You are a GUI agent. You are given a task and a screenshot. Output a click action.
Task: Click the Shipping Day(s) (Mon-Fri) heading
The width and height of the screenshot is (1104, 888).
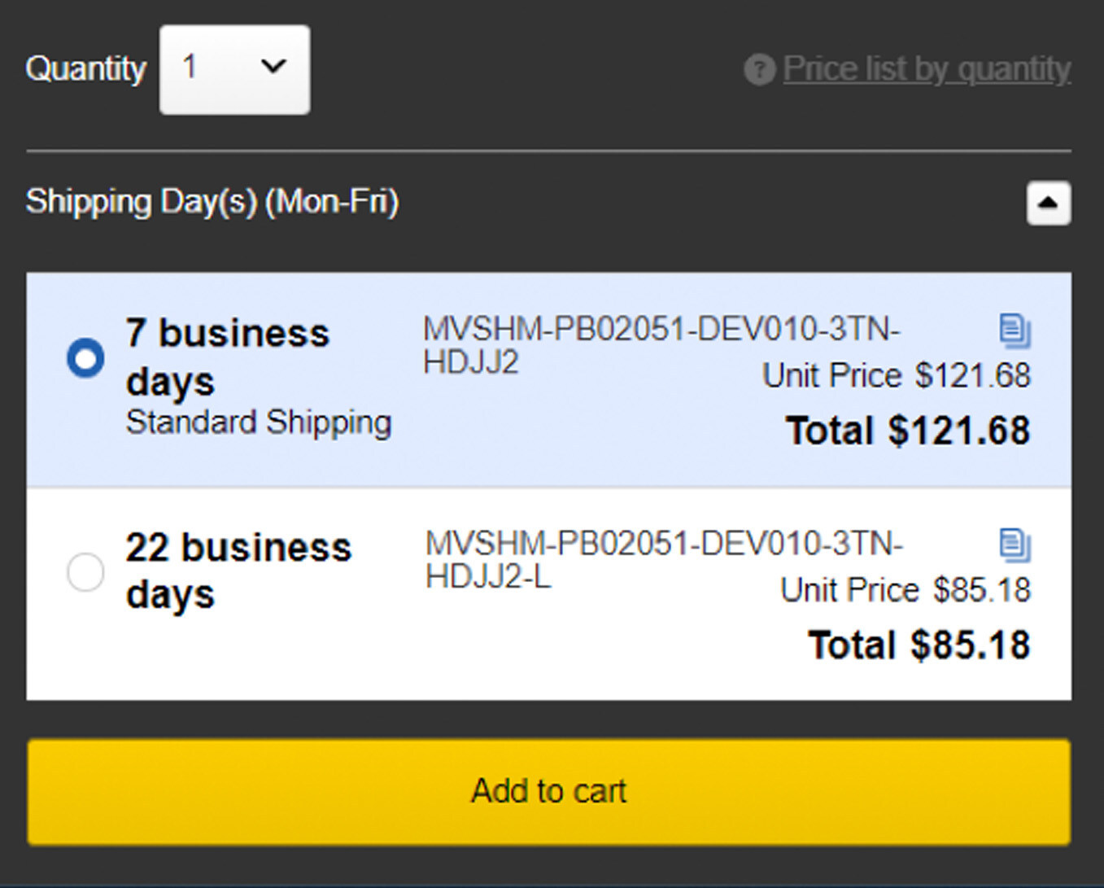click(212, 202)
